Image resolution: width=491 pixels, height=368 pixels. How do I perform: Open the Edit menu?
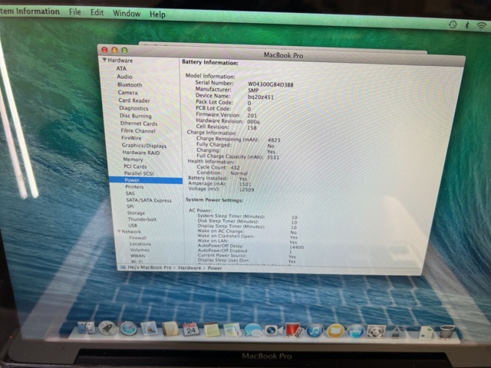(97, 13)
